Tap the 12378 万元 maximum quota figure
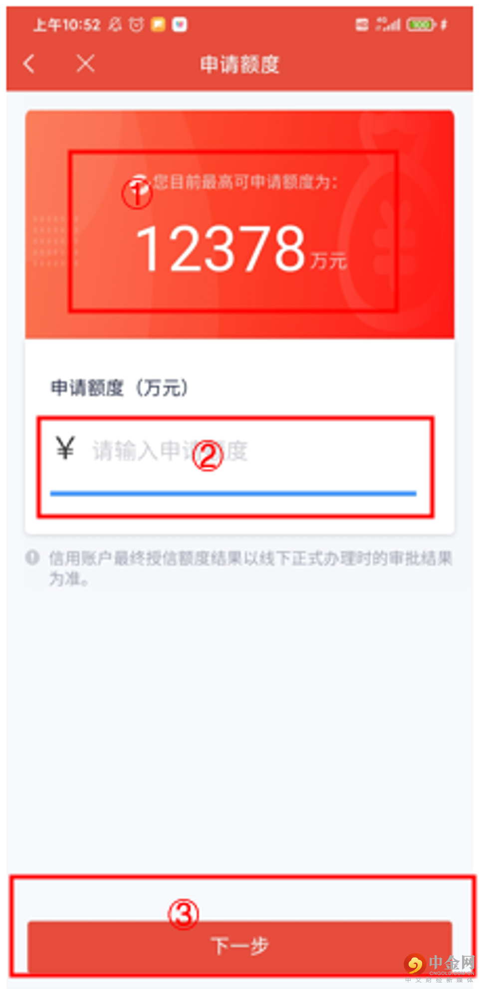The image size is (482, 989). 241,248
